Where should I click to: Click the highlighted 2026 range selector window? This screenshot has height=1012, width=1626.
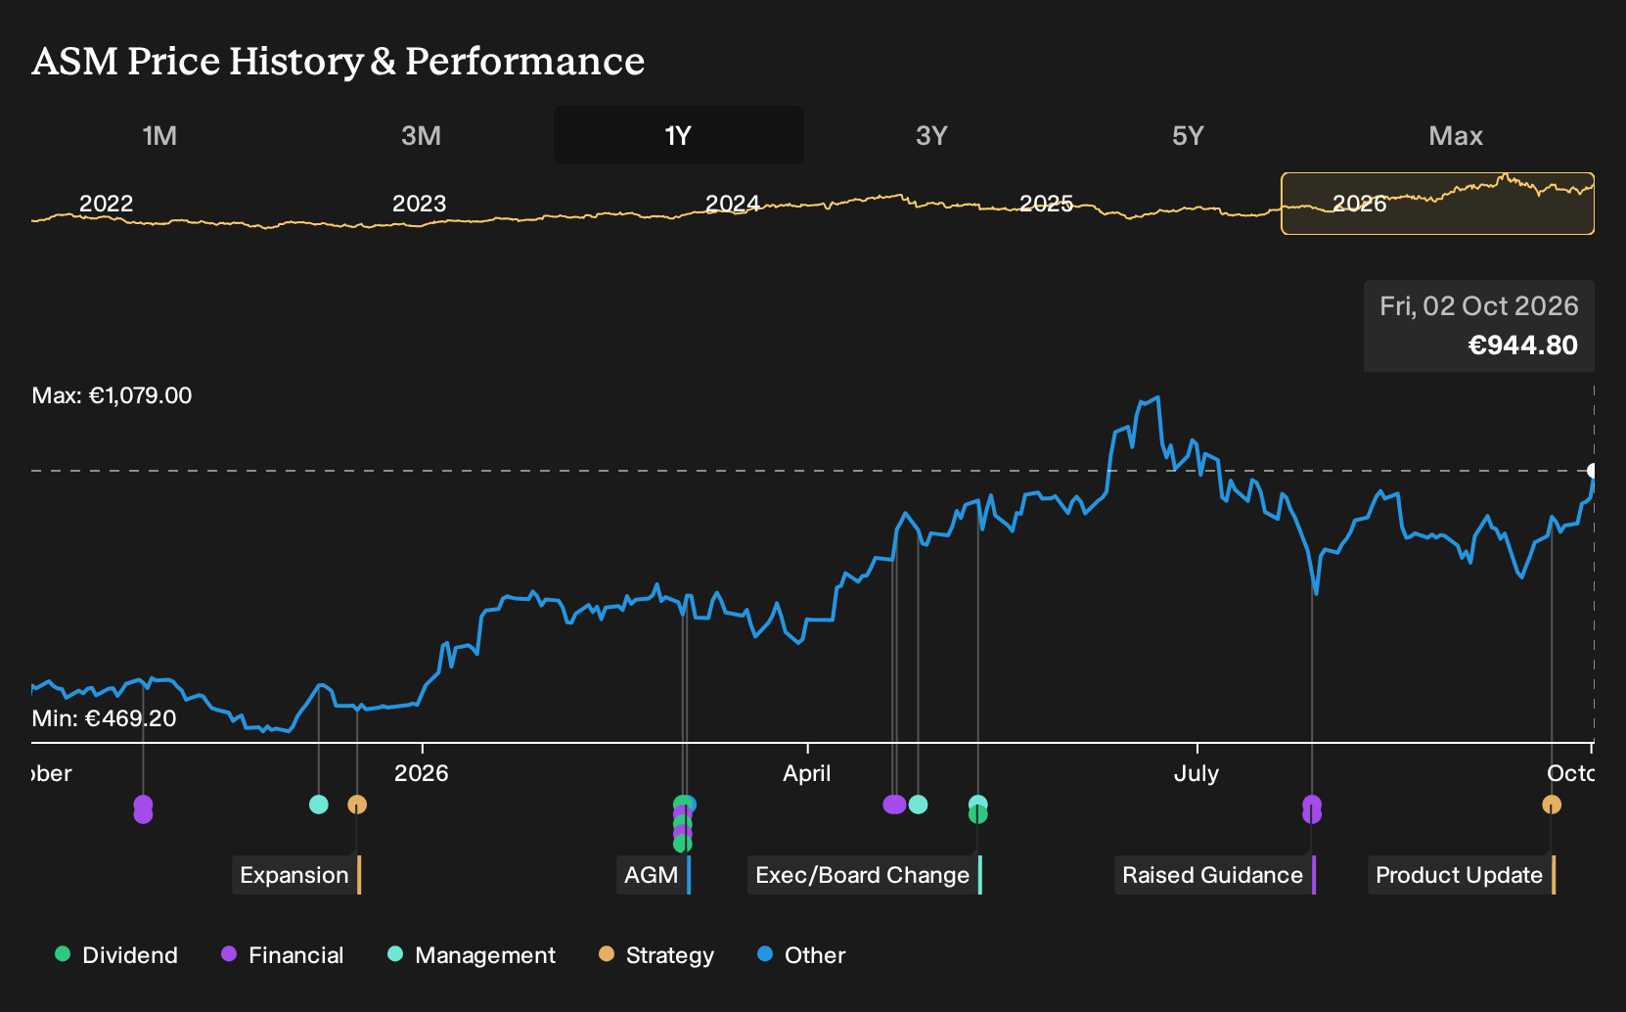[x=1437, y=204]
